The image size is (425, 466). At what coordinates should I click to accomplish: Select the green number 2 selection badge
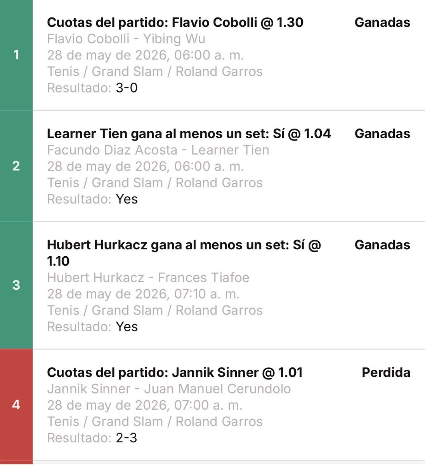pos(16,166)
